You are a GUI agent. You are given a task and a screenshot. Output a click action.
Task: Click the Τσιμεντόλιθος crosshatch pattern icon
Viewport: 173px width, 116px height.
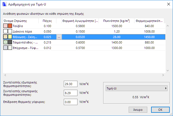pos(5,42)
